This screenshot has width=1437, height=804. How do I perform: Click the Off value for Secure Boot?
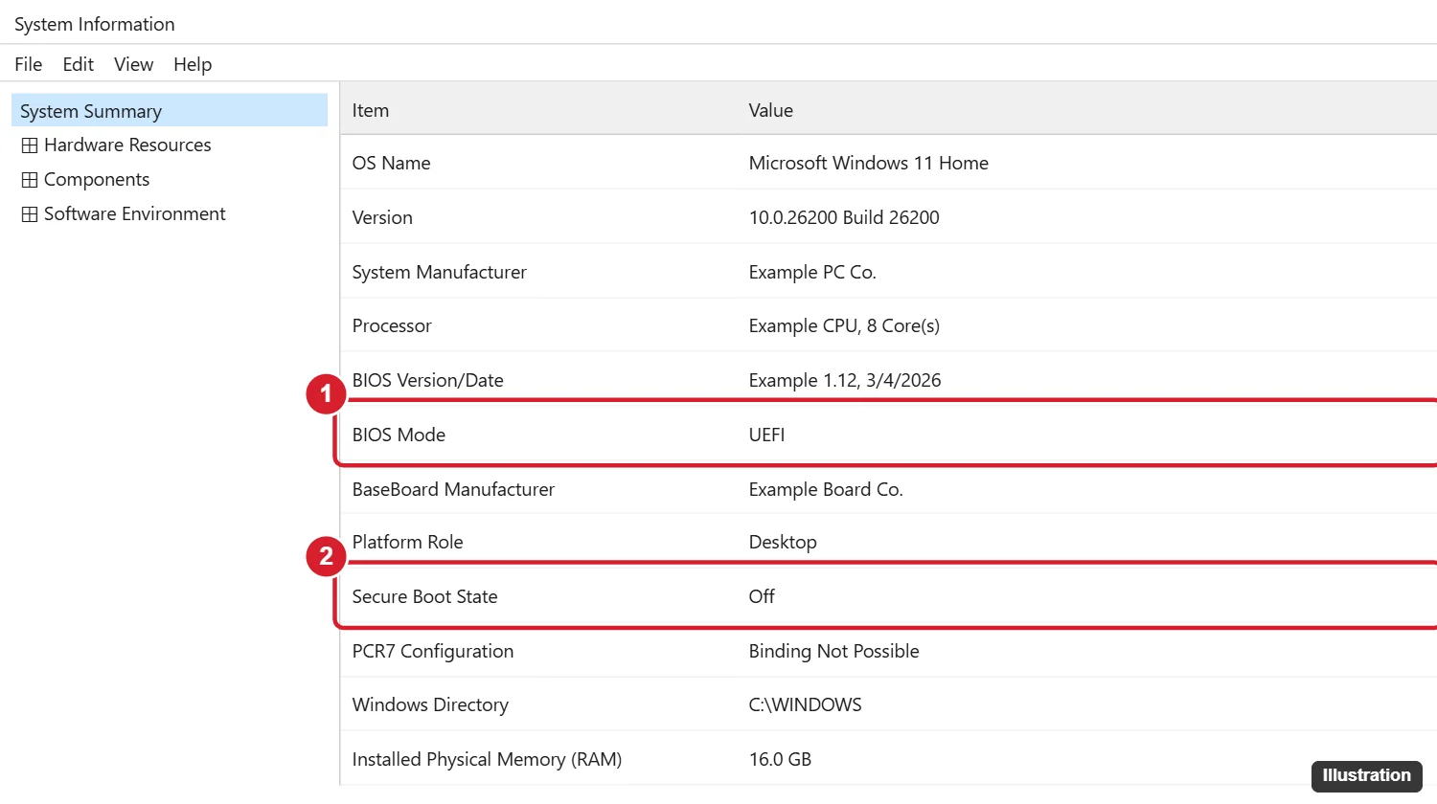762,596
